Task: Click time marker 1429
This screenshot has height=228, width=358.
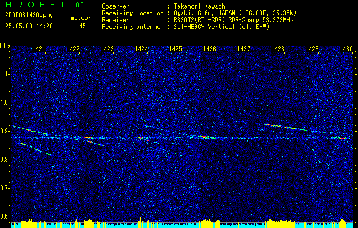Action: [x=312, y=48]
